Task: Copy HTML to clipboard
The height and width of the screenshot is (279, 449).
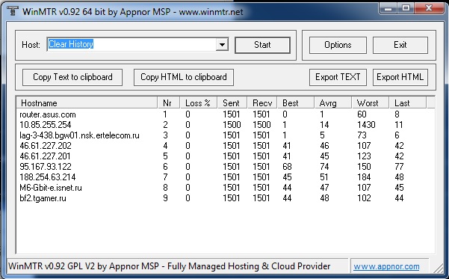Action: coord(184,77)
